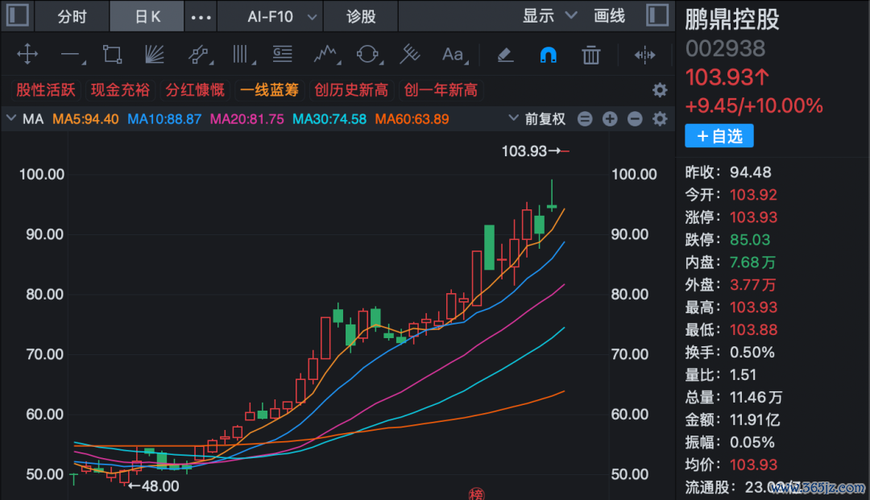Screen dimensions: 870x500
Task: Click the 昨收 value 94.48
Action: pyautogui.click(x=750, y=172)
